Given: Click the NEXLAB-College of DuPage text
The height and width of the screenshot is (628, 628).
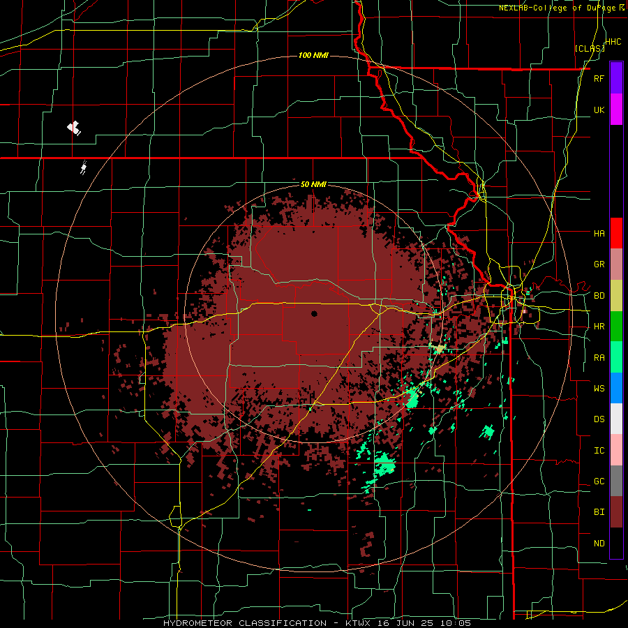Looking at the screenshot, I should [558, 8].
